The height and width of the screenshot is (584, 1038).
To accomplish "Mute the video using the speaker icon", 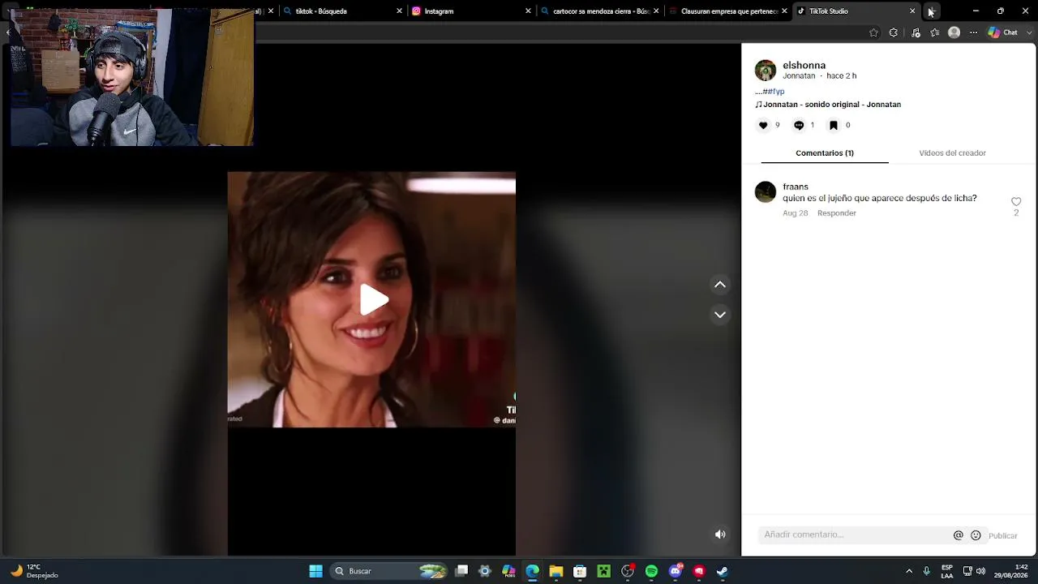I will (x=719, y=534).
